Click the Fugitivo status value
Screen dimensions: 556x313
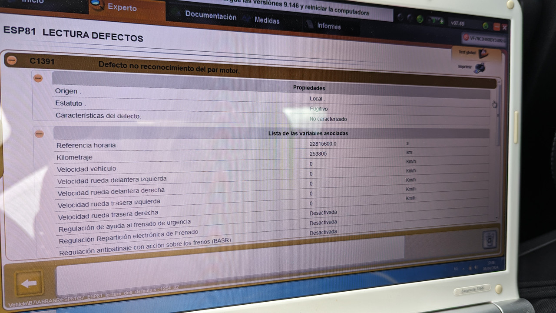(319, 109)
